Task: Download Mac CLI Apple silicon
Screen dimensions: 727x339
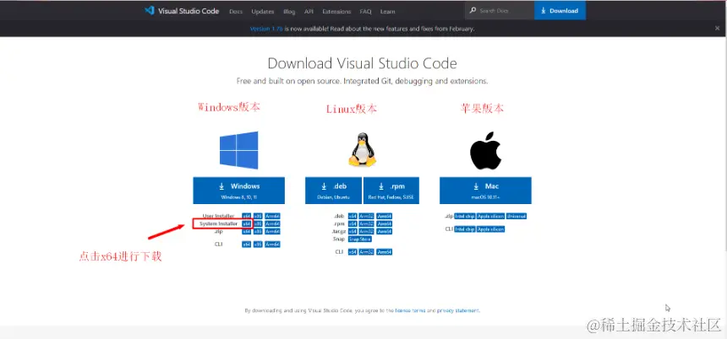Action: pyautogui.click(x=490, y=229)
